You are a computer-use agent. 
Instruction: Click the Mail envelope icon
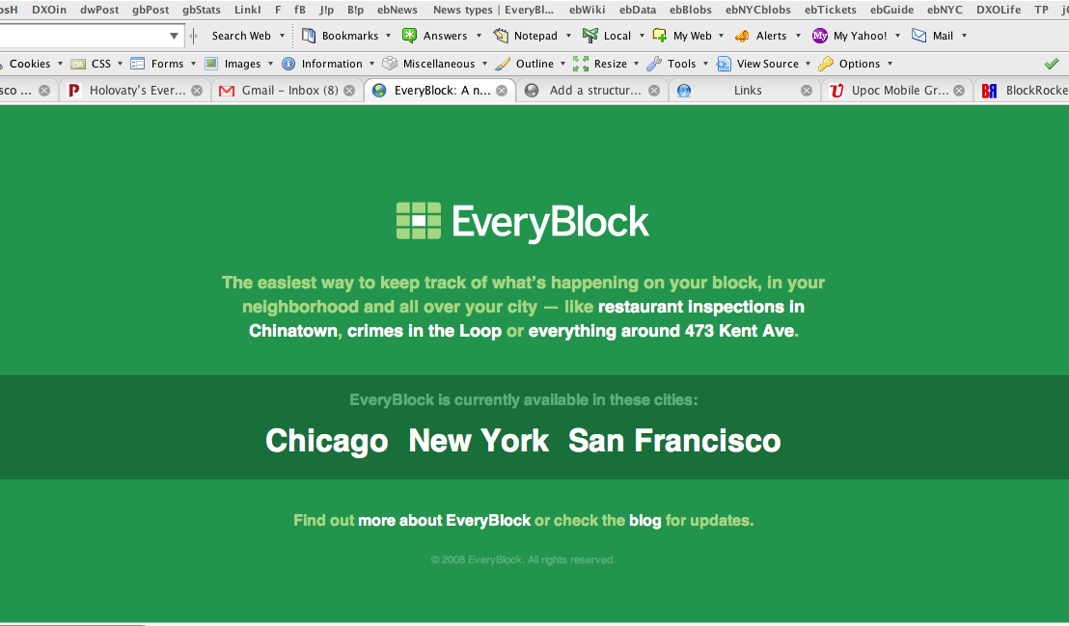(x=919, y=36)
